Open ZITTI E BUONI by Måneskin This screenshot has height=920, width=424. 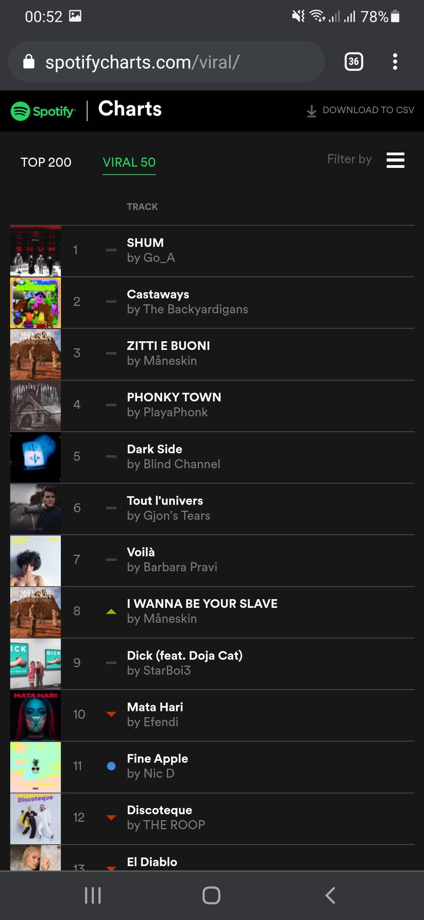pos(168,353)
